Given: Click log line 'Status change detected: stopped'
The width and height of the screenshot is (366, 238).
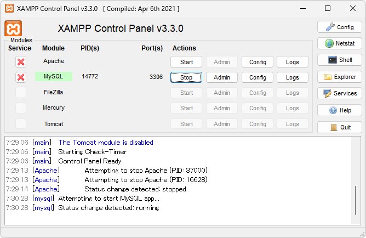Looking at the screenshot, I should (x=135, y=189).
